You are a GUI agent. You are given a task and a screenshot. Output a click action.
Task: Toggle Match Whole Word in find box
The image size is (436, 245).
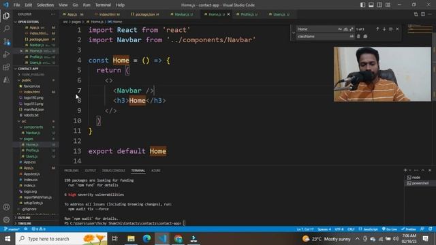click(345, 29)
